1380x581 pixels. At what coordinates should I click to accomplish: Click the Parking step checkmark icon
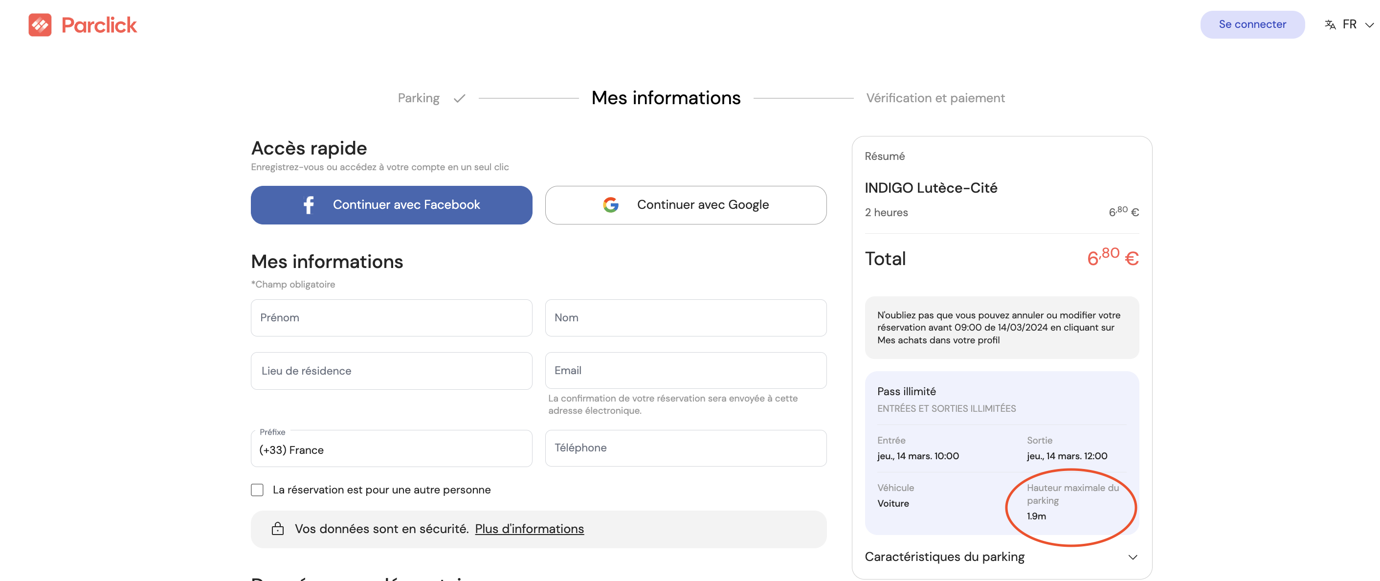[459, 99]
